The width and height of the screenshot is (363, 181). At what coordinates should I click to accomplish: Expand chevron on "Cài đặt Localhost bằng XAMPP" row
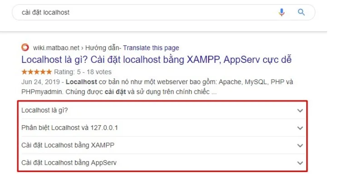pos(300,145)
